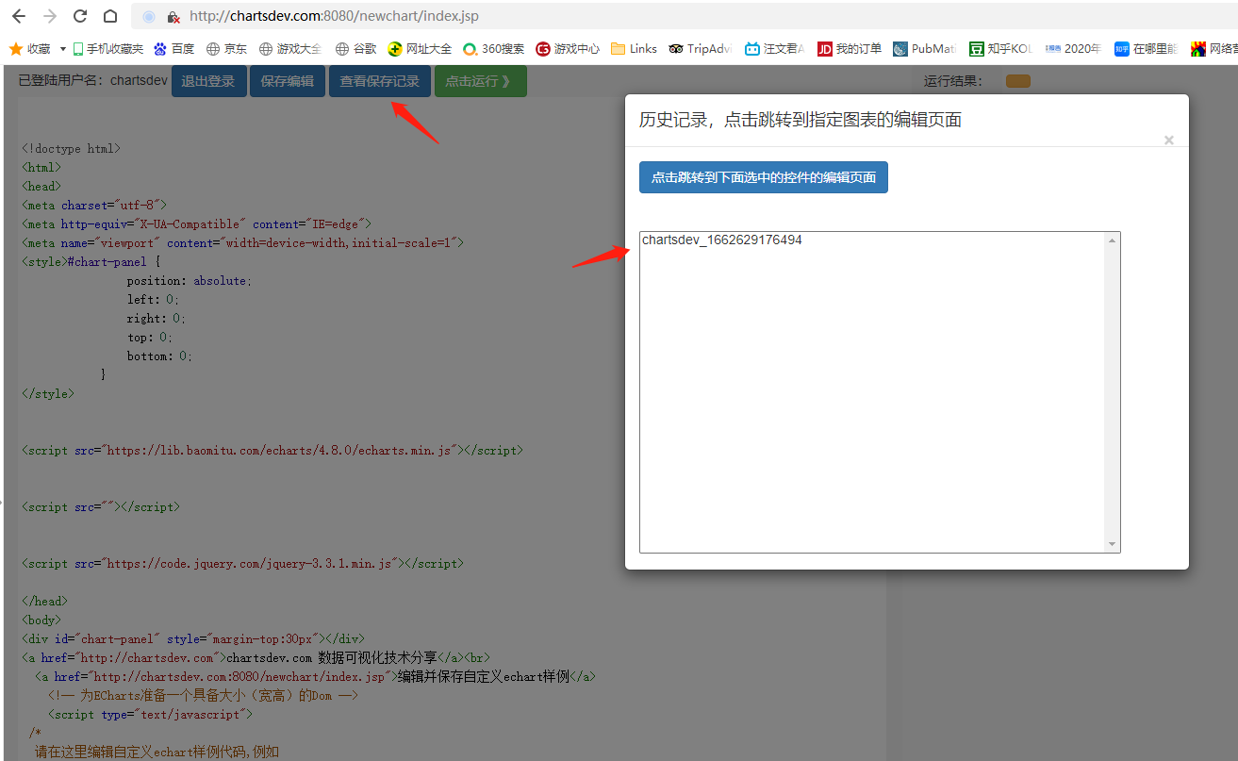Click the 退出登录 button
Screen dimensions: 1238x761
pyautogui.click(x=208, y=81)
